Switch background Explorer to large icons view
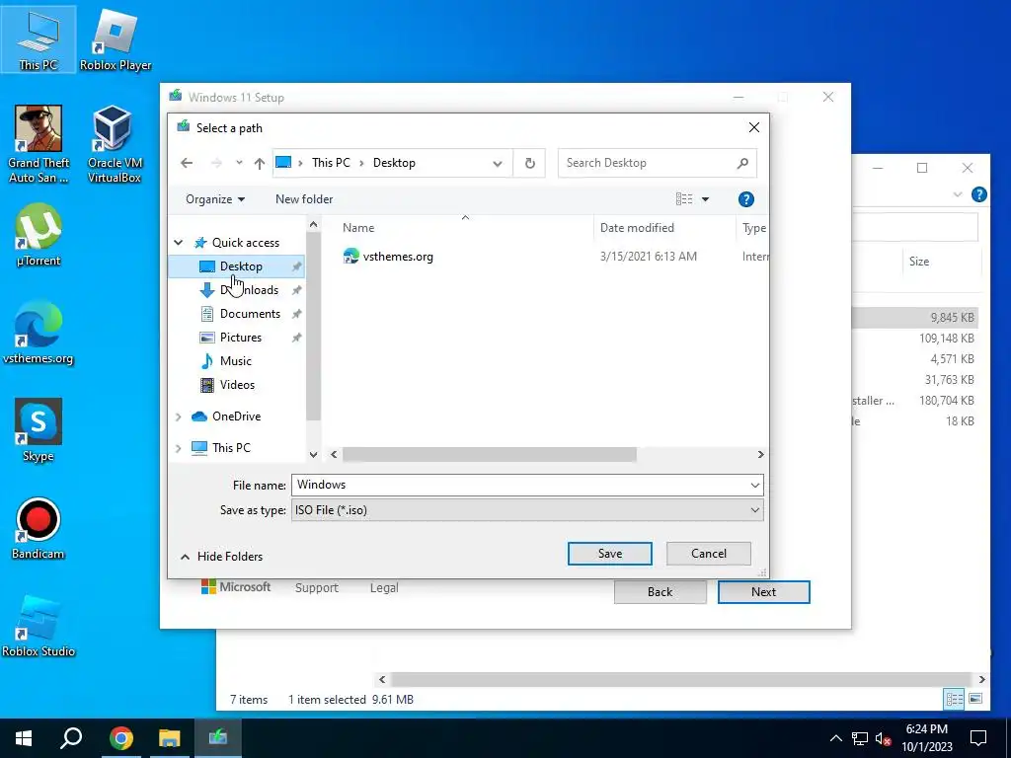This screenshot has height=758, width=1011. (x=975, y=699)
